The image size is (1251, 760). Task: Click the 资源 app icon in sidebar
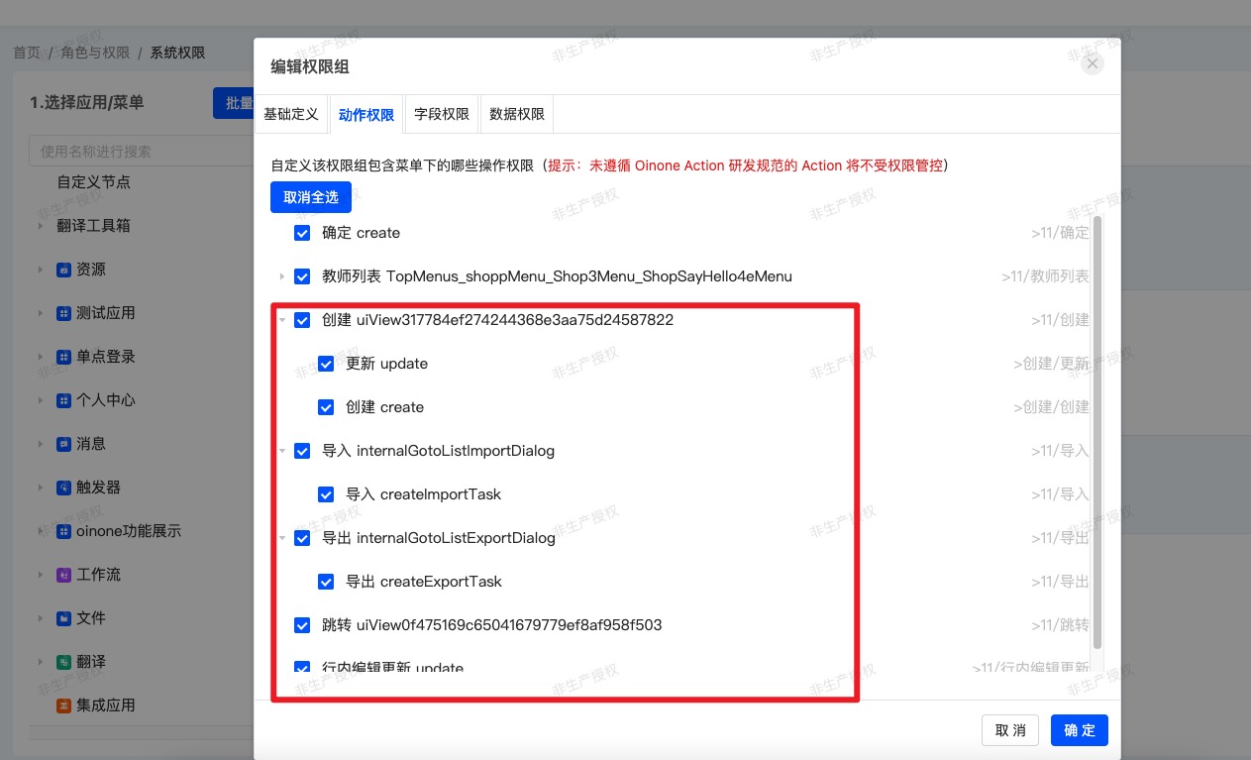click(x=63, y=270)
